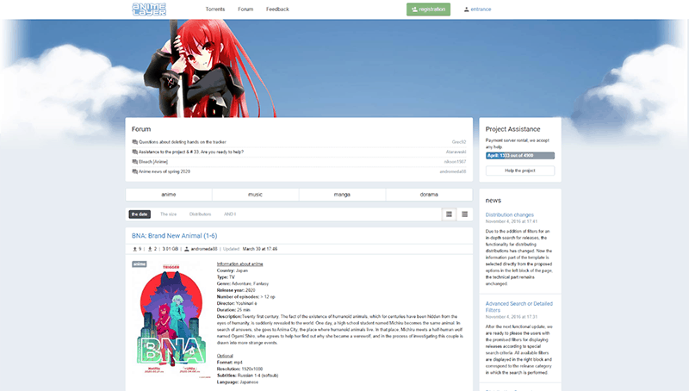Open forum author andromeda88 beside Anime news thread
The width and height of the screenshot is (689, 391).
453,171
